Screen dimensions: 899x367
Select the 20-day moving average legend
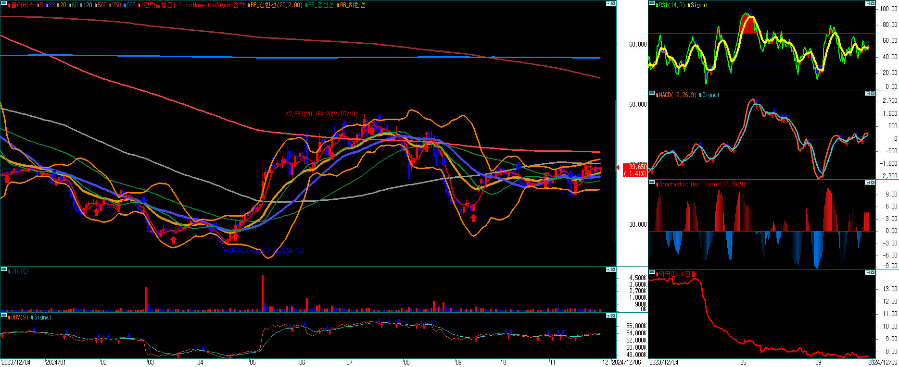tap(62, 5)
